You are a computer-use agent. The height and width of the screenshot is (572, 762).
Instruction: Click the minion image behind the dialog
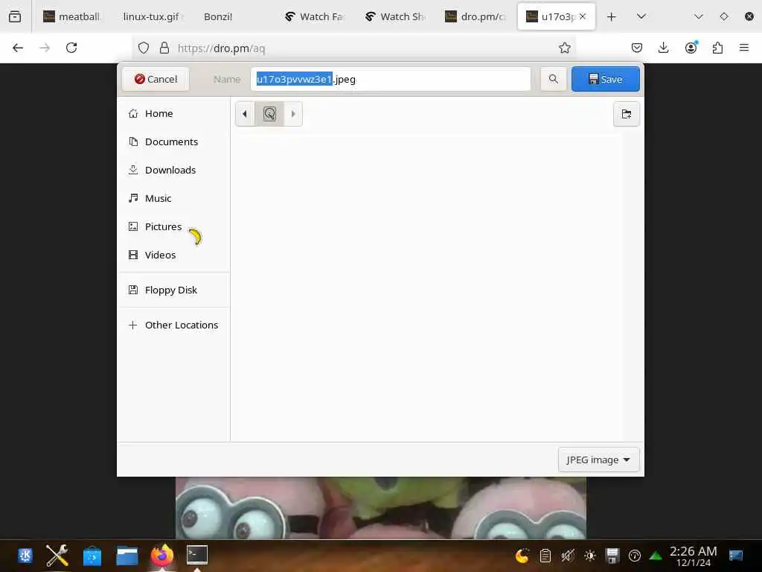(380, 508)
